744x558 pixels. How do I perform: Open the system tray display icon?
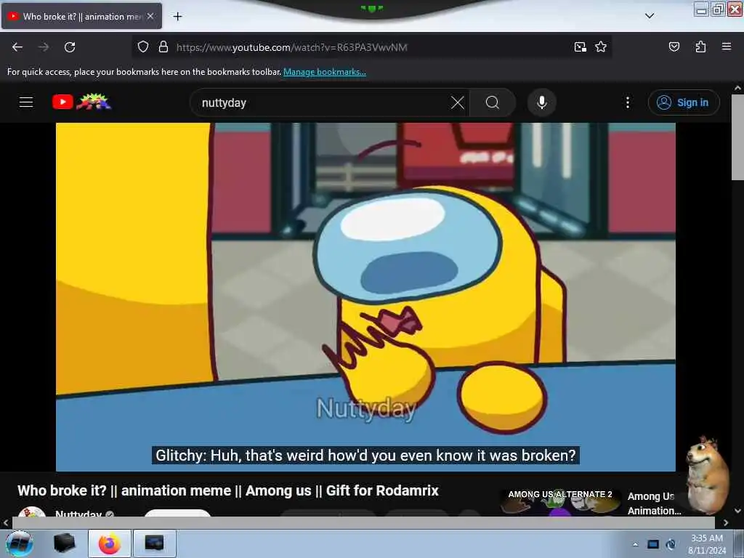pos(653,544)
